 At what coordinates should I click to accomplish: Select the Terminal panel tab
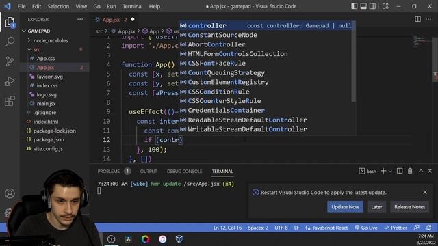(222, 172)
